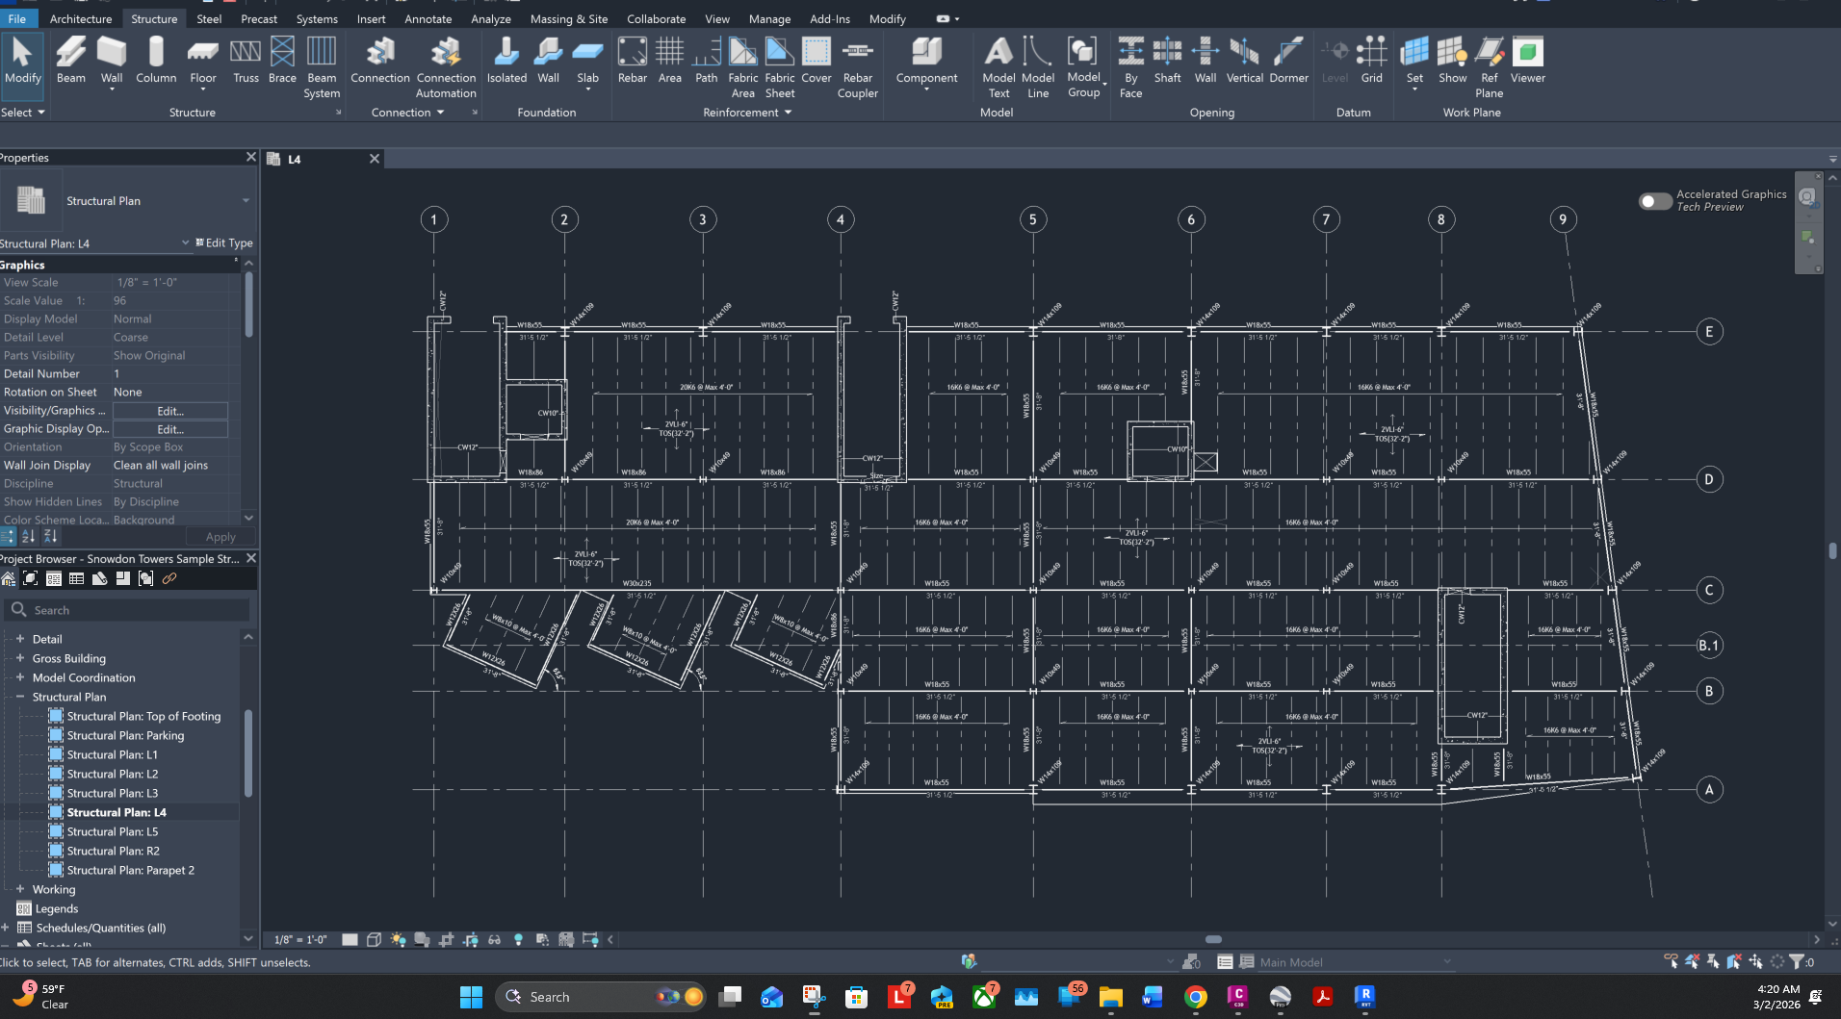Toggle Accelerated Graphics tech preview switch

(x=1654, y=201)
